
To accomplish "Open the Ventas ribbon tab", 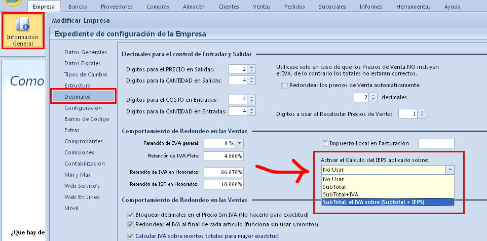I will pyautogui.click(x=261, y=7).
